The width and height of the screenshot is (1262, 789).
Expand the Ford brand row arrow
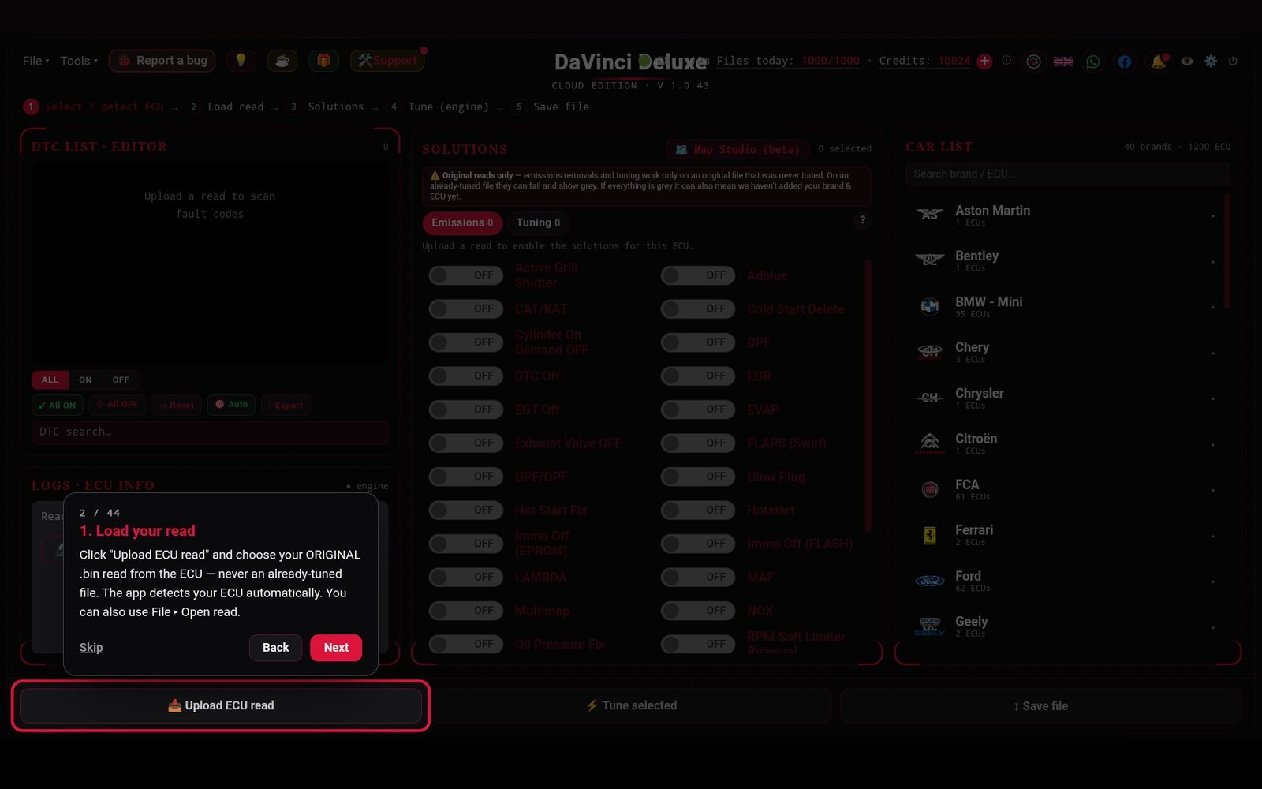point(1213,581)
